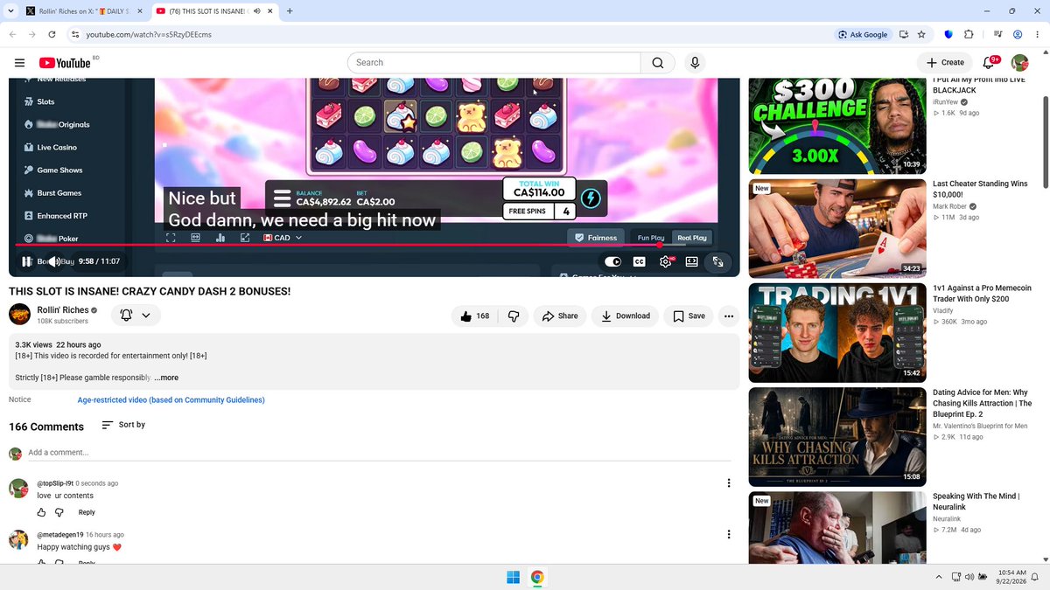Open the Extensions puzzle menu
Screen dimensions: 1050x590
969,34
